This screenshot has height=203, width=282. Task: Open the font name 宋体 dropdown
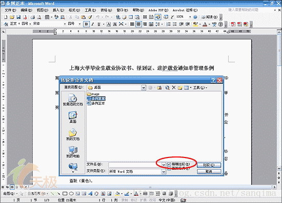(x=65, y=24)
